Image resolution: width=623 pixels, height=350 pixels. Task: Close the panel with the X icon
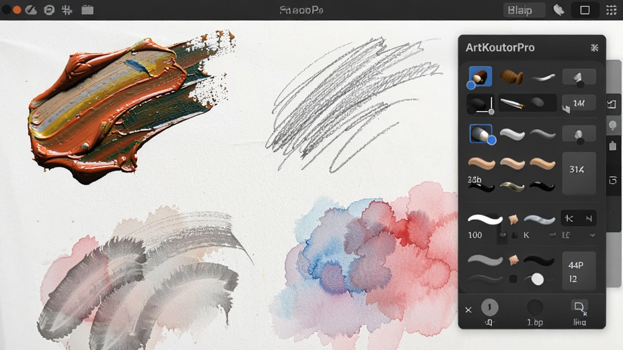pyautogui.click(x=468, y=309)
